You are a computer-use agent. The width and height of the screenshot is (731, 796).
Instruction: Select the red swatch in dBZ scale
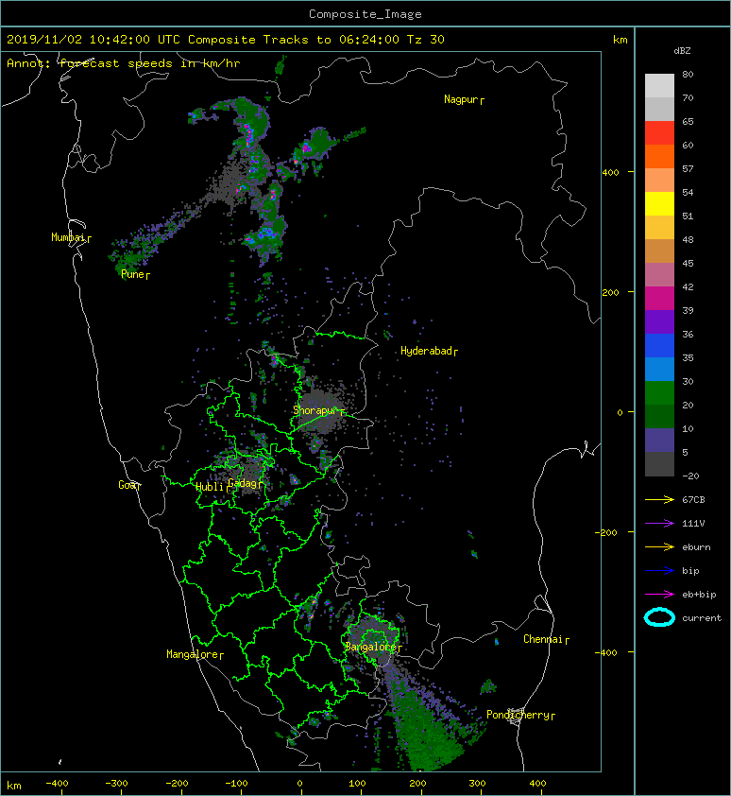(x=659, y=133)
